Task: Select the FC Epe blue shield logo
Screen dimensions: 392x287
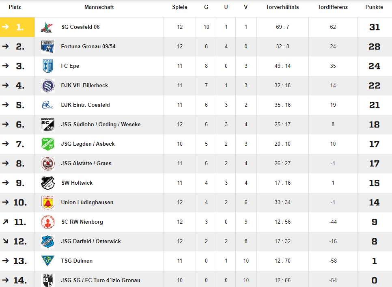Action: (48, 66)
